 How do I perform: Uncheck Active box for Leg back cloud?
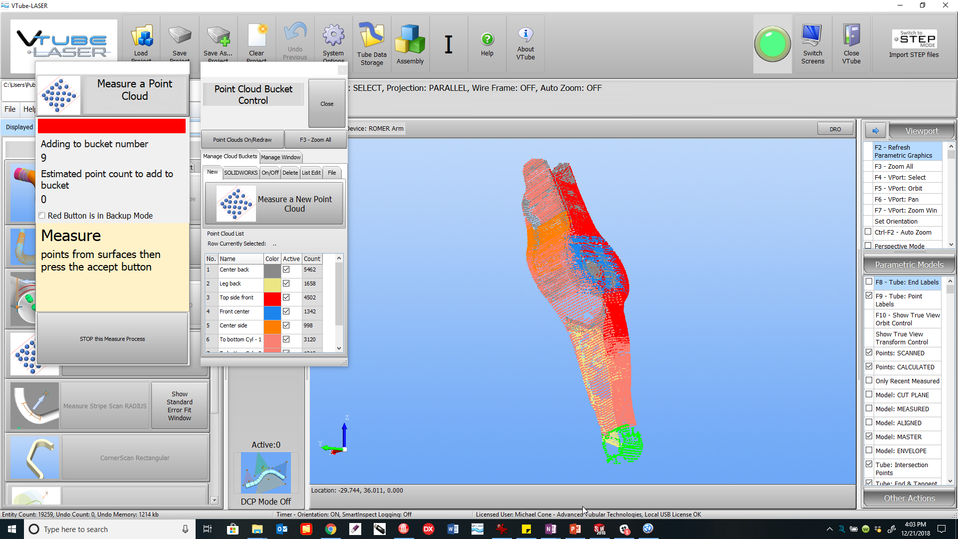286,283
